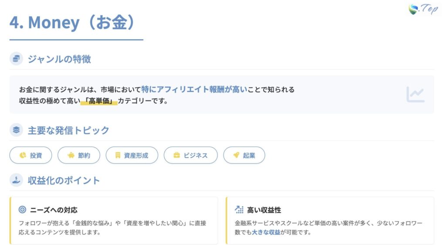Click the line chart icon in the description box

pyautogui.click(x=415, y=94)
